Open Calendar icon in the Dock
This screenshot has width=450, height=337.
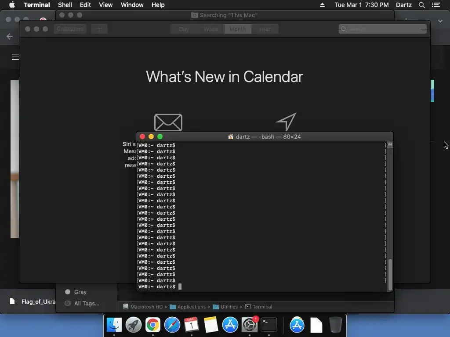(192, 325)
